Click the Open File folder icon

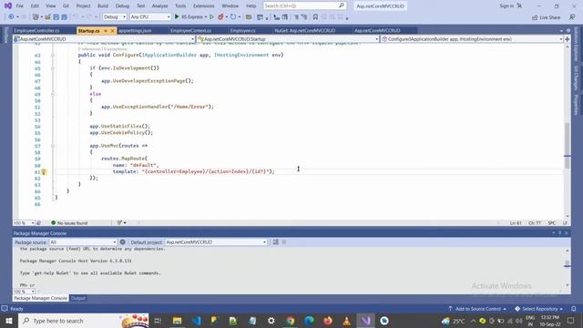pos(47,17)
